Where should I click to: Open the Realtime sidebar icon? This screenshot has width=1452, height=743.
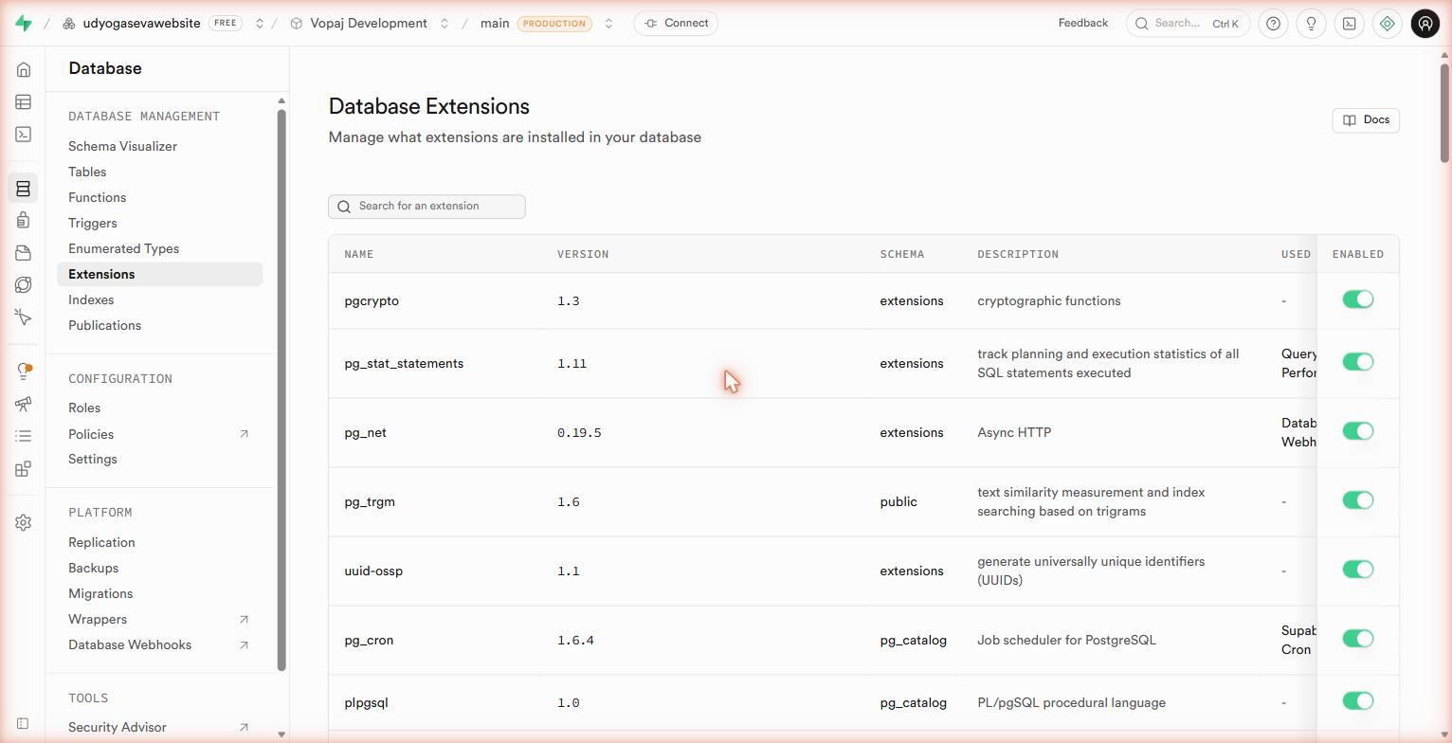pyautogui.click(x=24, y=317)
